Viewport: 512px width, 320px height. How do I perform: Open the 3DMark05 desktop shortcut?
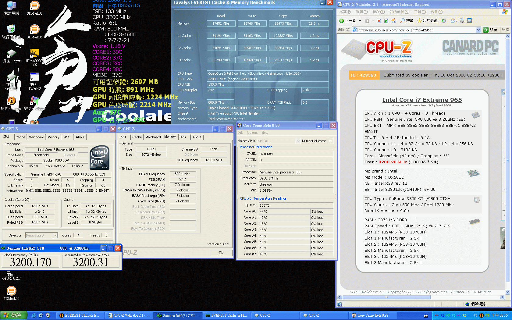pyautogui.click(x=34, y=31)
